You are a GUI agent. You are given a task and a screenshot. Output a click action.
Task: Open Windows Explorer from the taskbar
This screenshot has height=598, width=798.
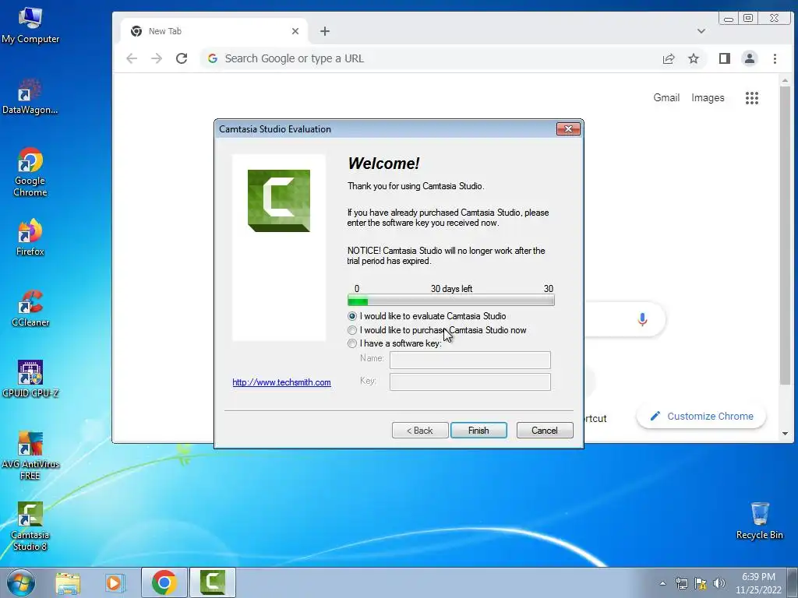pos(68,582)
